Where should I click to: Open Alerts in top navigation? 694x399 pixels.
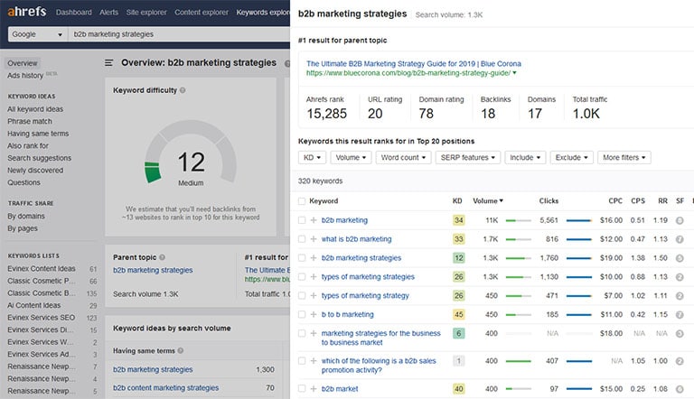click(x=108, y=13)
